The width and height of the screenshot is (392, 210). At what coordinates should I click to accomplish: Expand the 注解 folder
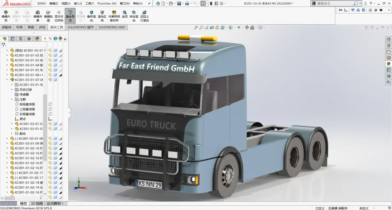(12, 99)
